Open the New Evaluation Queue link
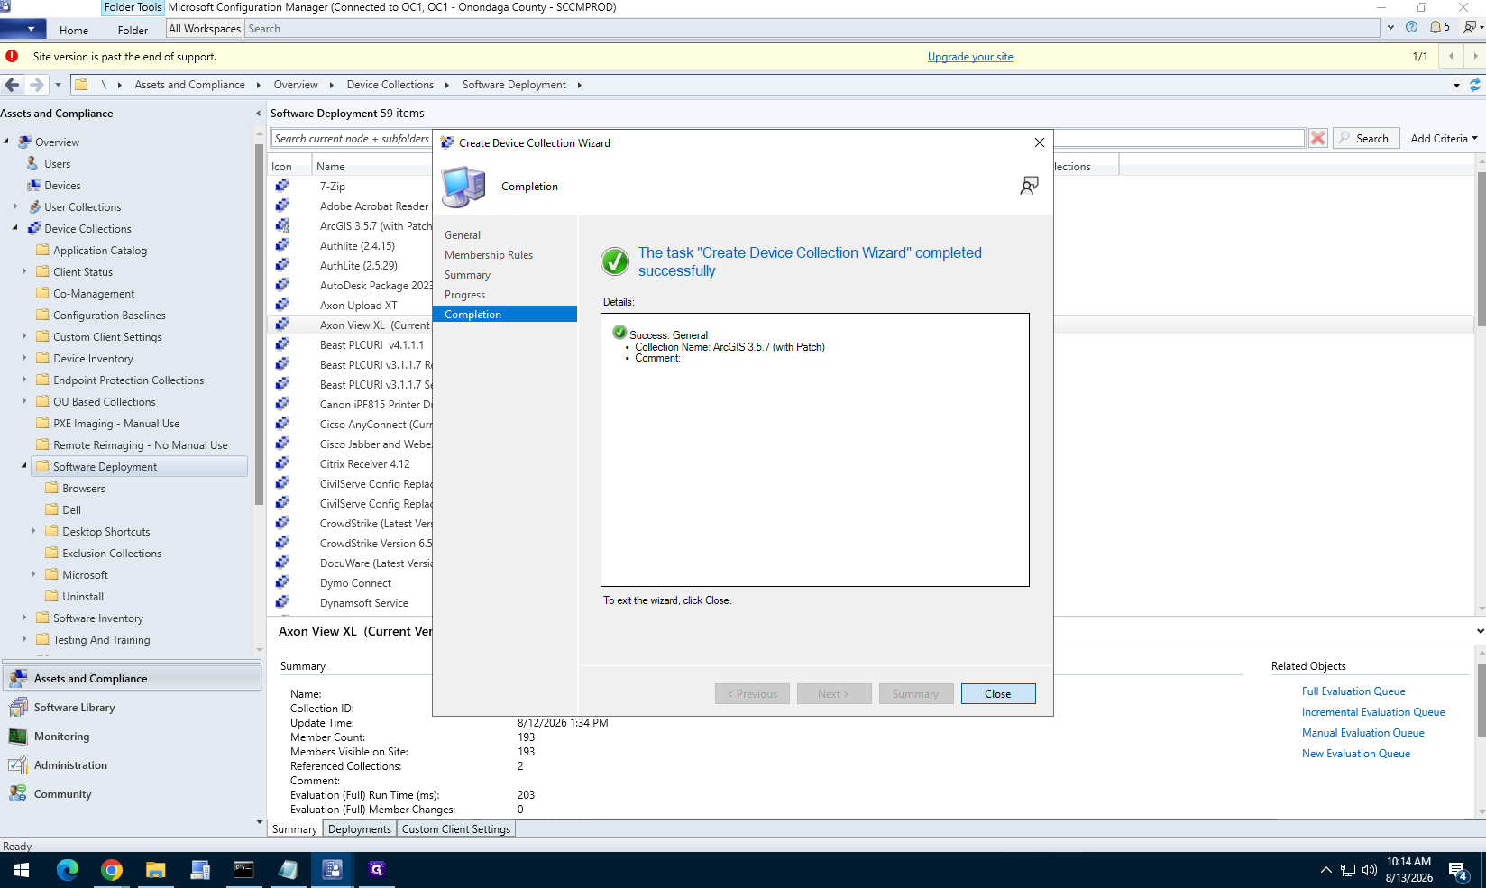This screenshot has width=1486, height=888. click(1356, 754)
